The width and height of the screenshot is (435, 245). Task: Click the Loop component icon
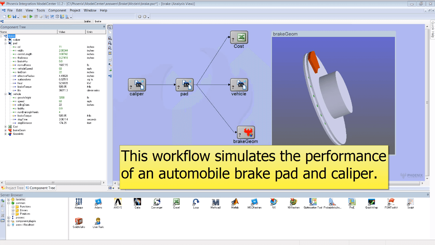[196, 202]
